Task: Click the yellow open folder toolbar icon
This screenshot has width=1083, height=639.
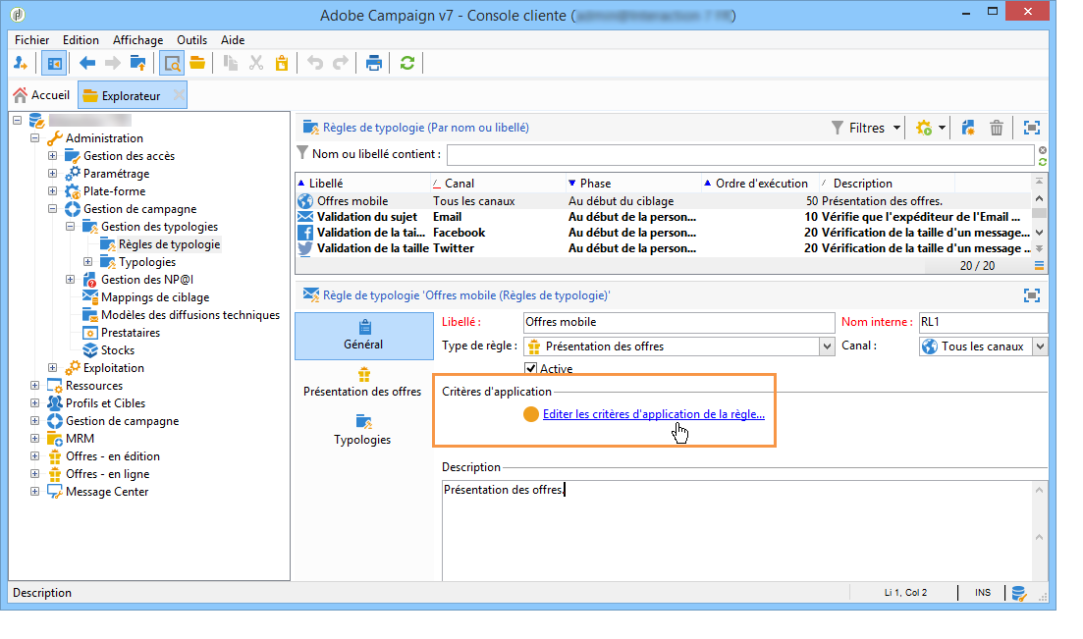Action: point(197,64)
